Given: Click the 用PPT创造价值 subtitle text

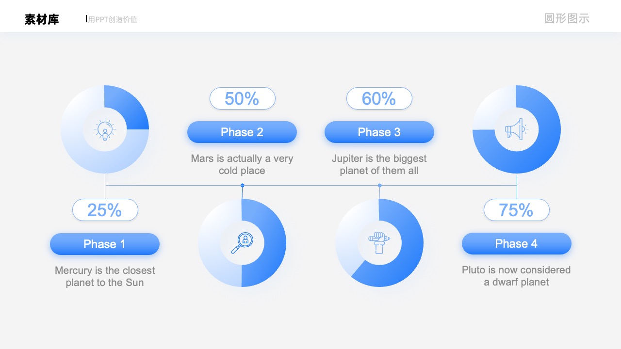Looking at the screenshot, I should coord(113,19).
